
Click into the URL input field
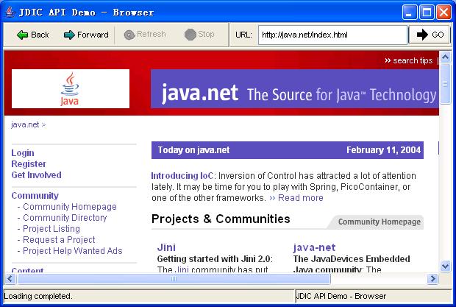coord(332,35)
